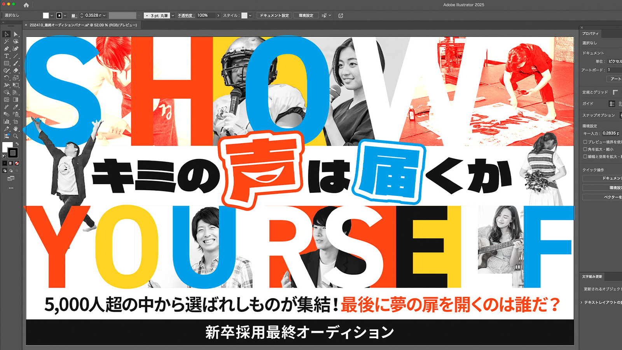Switch to the プロパティ panel tab
Viewport: 622px width, 350px height.
click(590, 33)
